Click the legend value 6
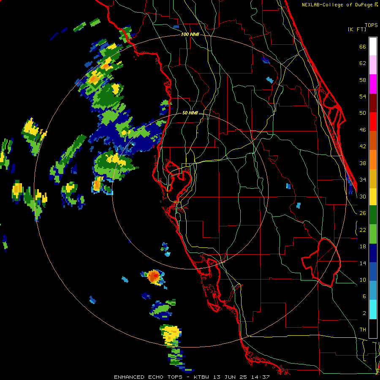The image size is (380, 380). pyautogui.click(x=364, y=296)
